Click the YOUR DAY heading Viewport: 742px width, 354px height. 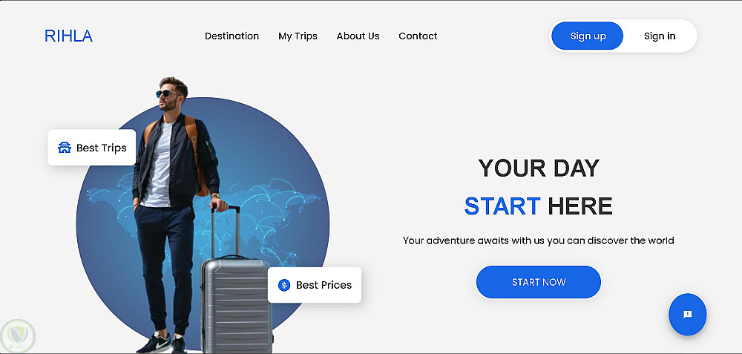click(539, 168)
